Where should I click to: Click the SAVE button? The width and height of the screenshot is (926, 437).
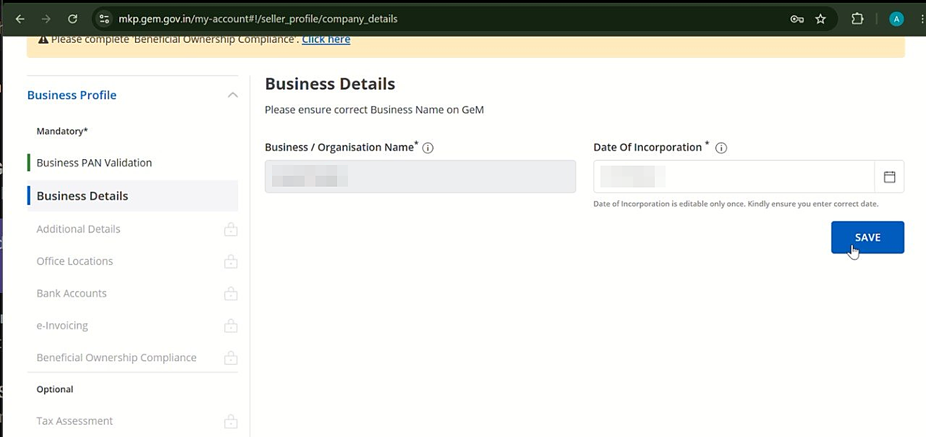pyautogui.click(x=868, y=237)
